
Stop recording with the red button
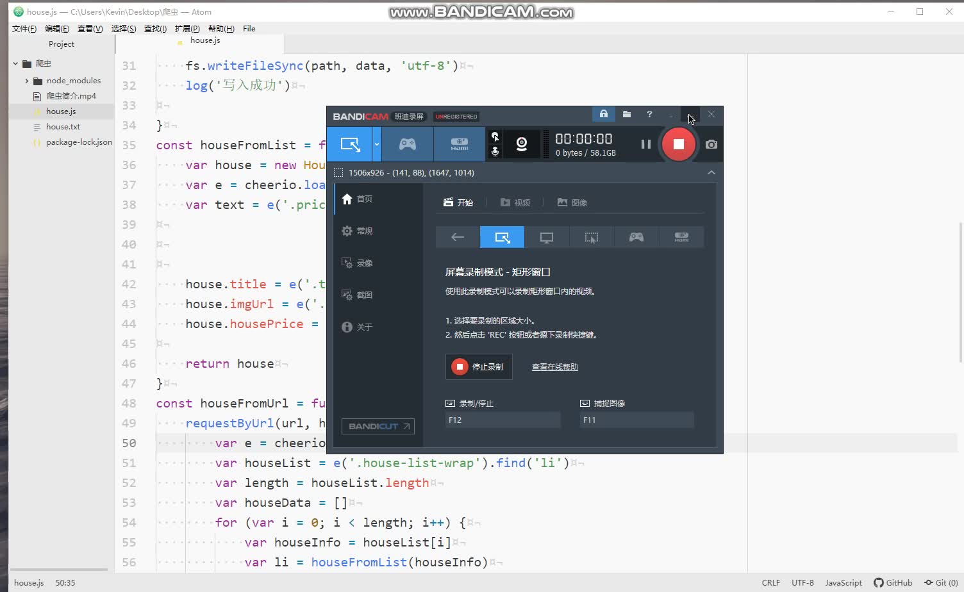pyautogui.click(x=678, y=144)
